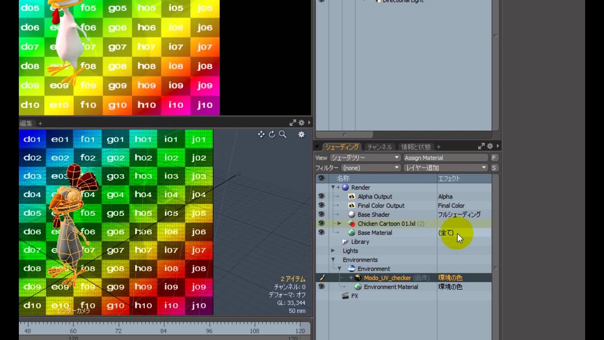Open Shading panel gear settings
This screenshot has width=604, height=340.
(490, 146)
